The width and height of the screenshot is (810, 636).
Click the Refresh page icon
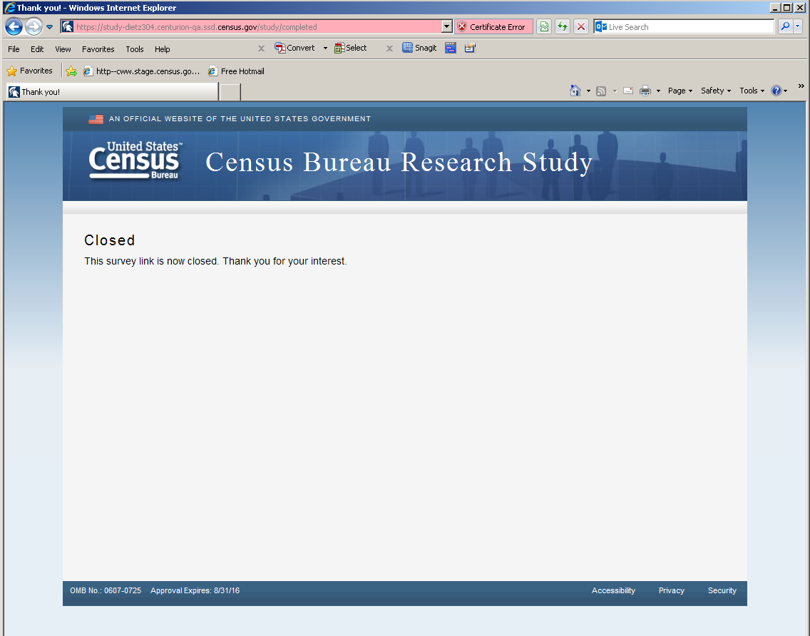pyautogui.click(x=563, y=27)
